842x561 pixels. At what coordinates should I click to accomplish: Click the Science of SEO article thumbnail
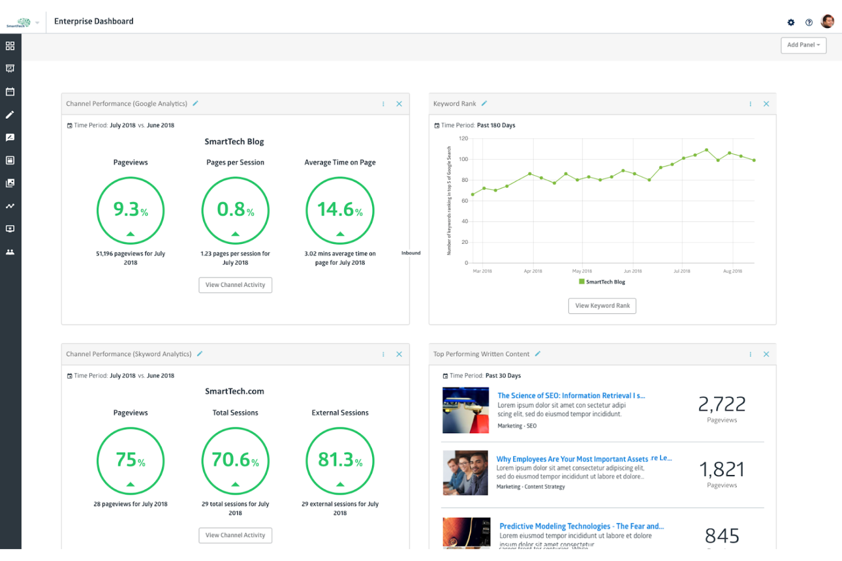[465, 410]
